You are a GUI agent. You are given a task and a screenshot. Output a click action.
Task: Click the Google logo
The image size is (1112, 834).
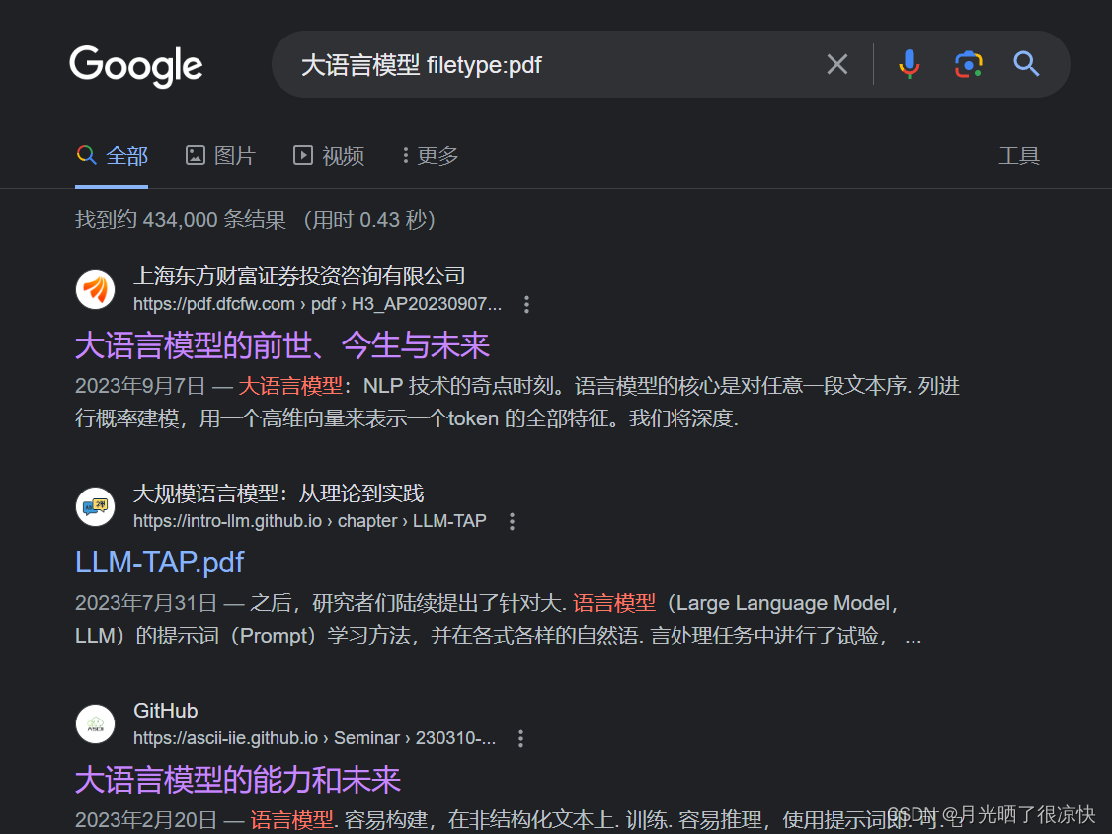point(135,66)
